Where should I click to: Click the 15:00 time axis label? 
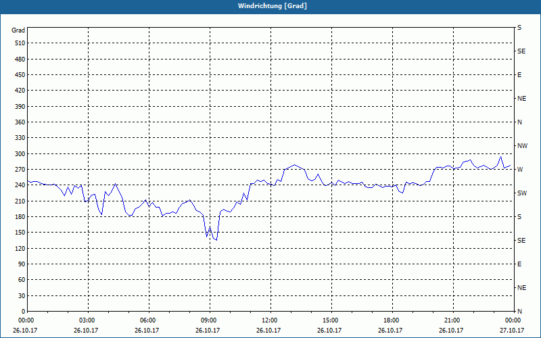click(x=331, y=320)
